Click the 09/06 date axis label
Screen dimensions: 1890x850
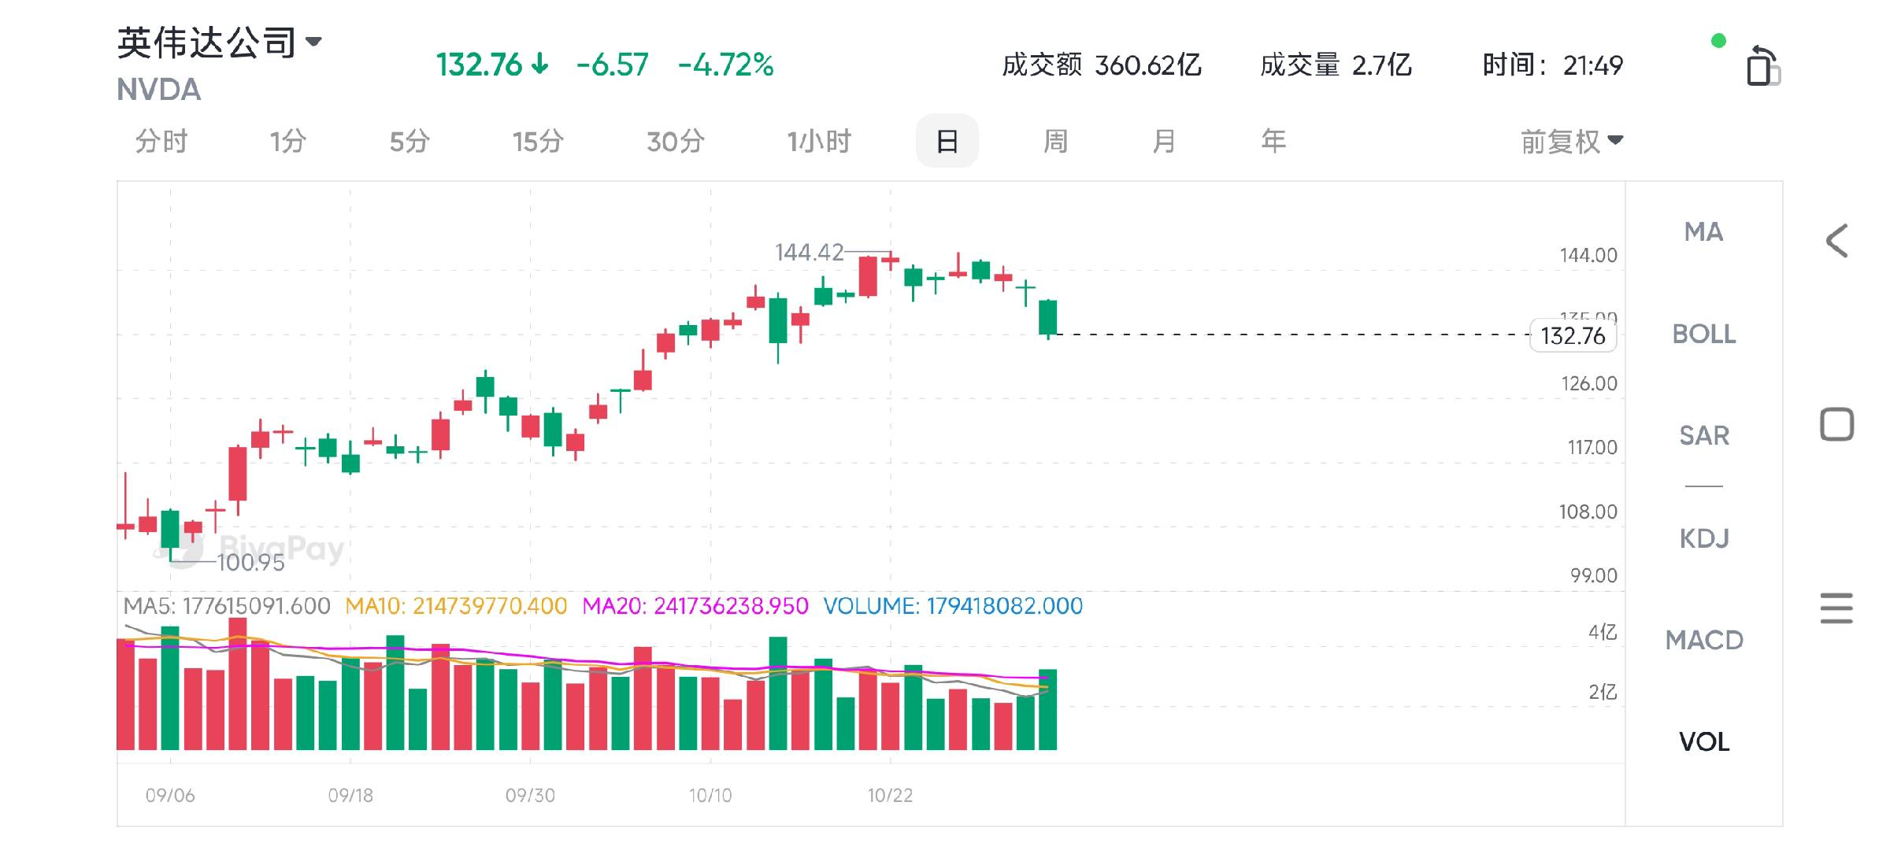[x=170, y=796]
